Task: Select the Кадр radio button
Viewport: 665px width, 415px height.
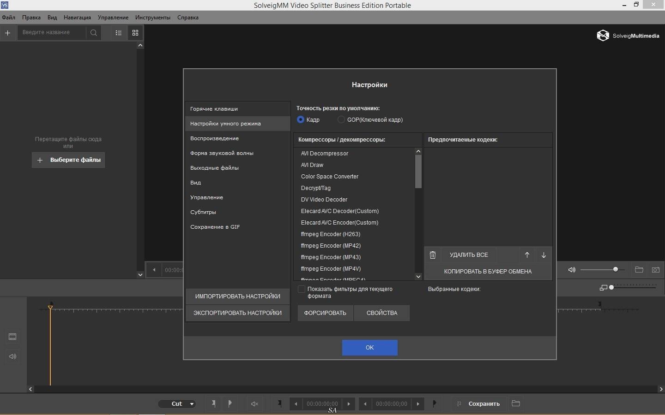Action: pyautogui.click(x=301, y=119)
